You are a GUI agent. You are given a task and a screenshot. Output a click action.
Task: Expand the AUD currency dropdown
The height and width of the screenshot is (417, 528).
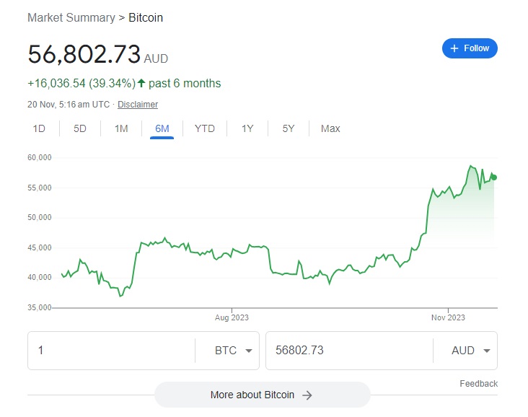pos(471,351)
